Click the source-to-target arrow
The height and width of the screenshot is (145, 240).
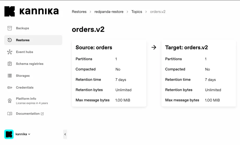[x=154, y=47]
